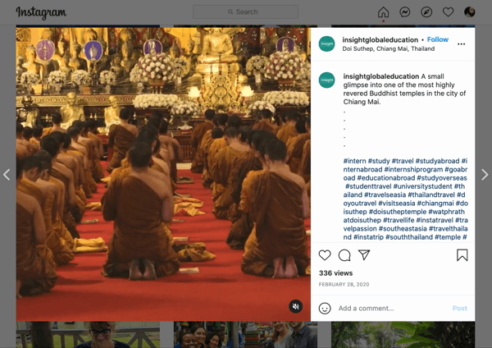Viewport: 492px width, 348px height.
Task: Open the activity heart icon in header
Action: pos(448,12)
